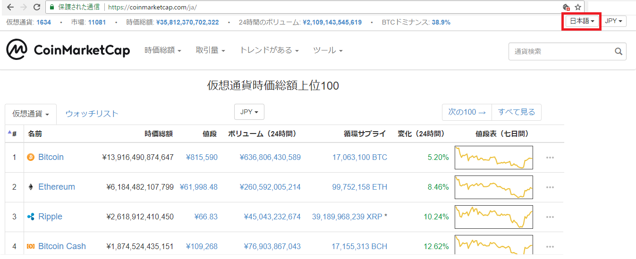
Task: Expand the 仮想通貨 tab dropdown
Action: click(31, 114)
